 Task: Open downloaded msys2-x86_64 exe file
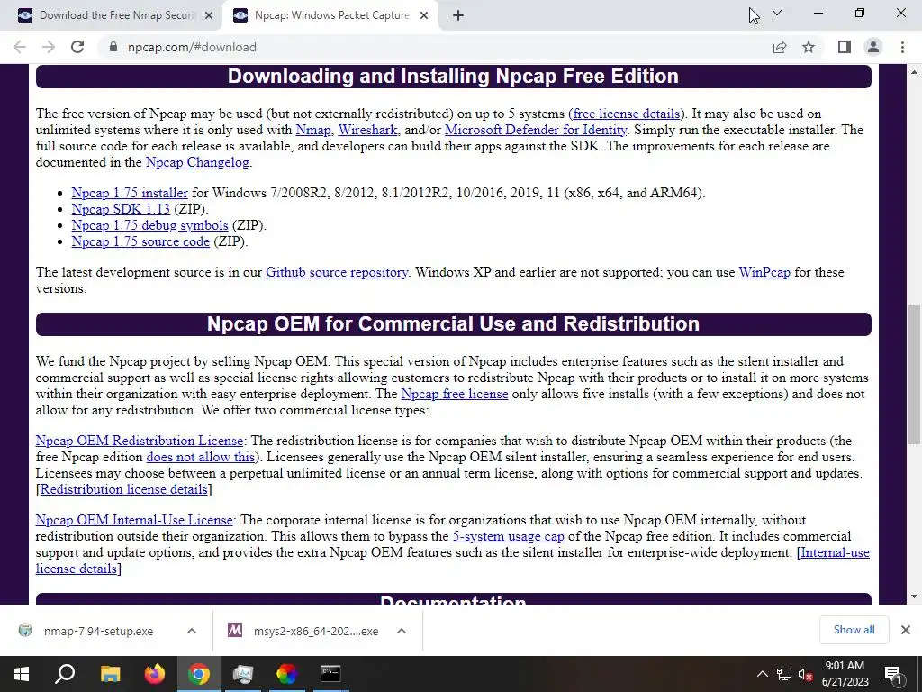(304, 631)
